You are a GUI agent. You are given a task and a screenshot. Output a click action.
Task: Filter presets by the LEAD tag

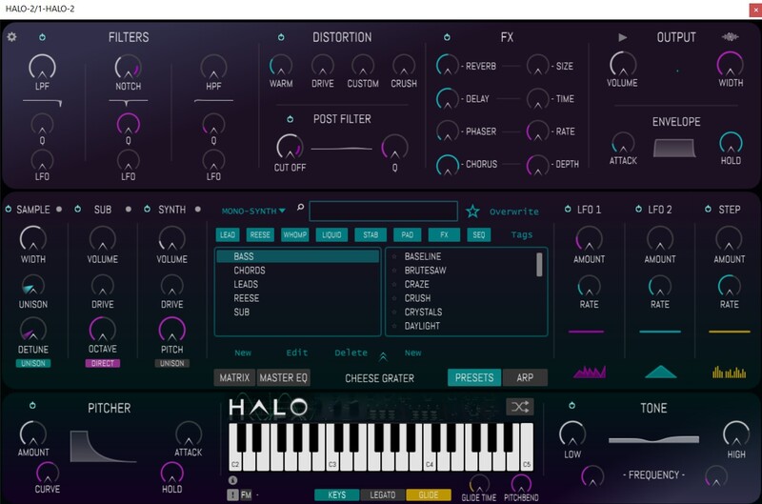click(x=228, y=234)
